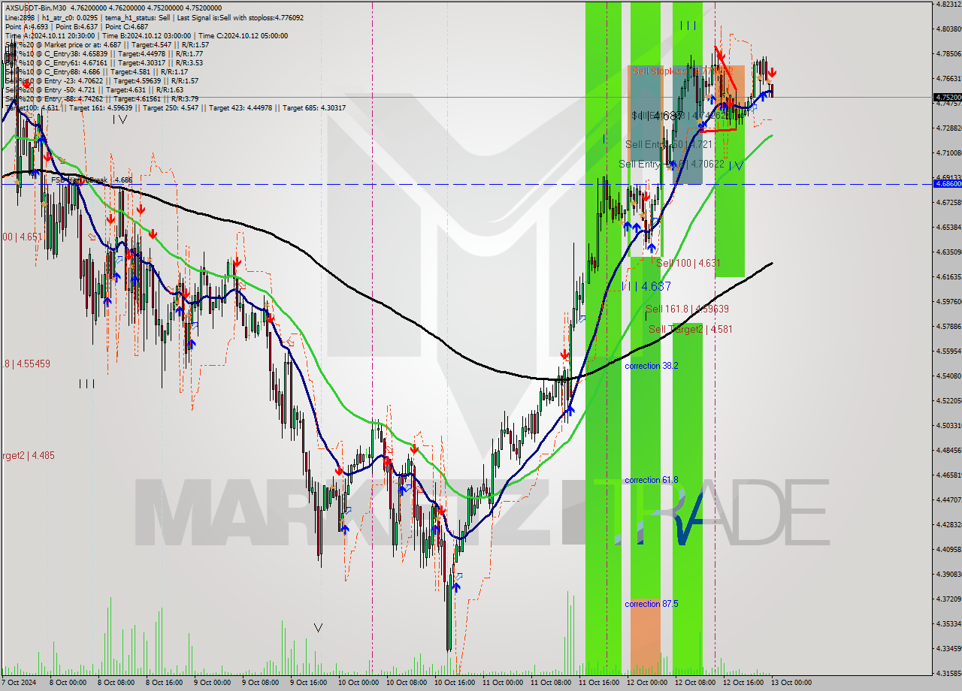Click the 4.80380 price axis label
The width and height of the screenshot is (962, 691).
(948, 29)
